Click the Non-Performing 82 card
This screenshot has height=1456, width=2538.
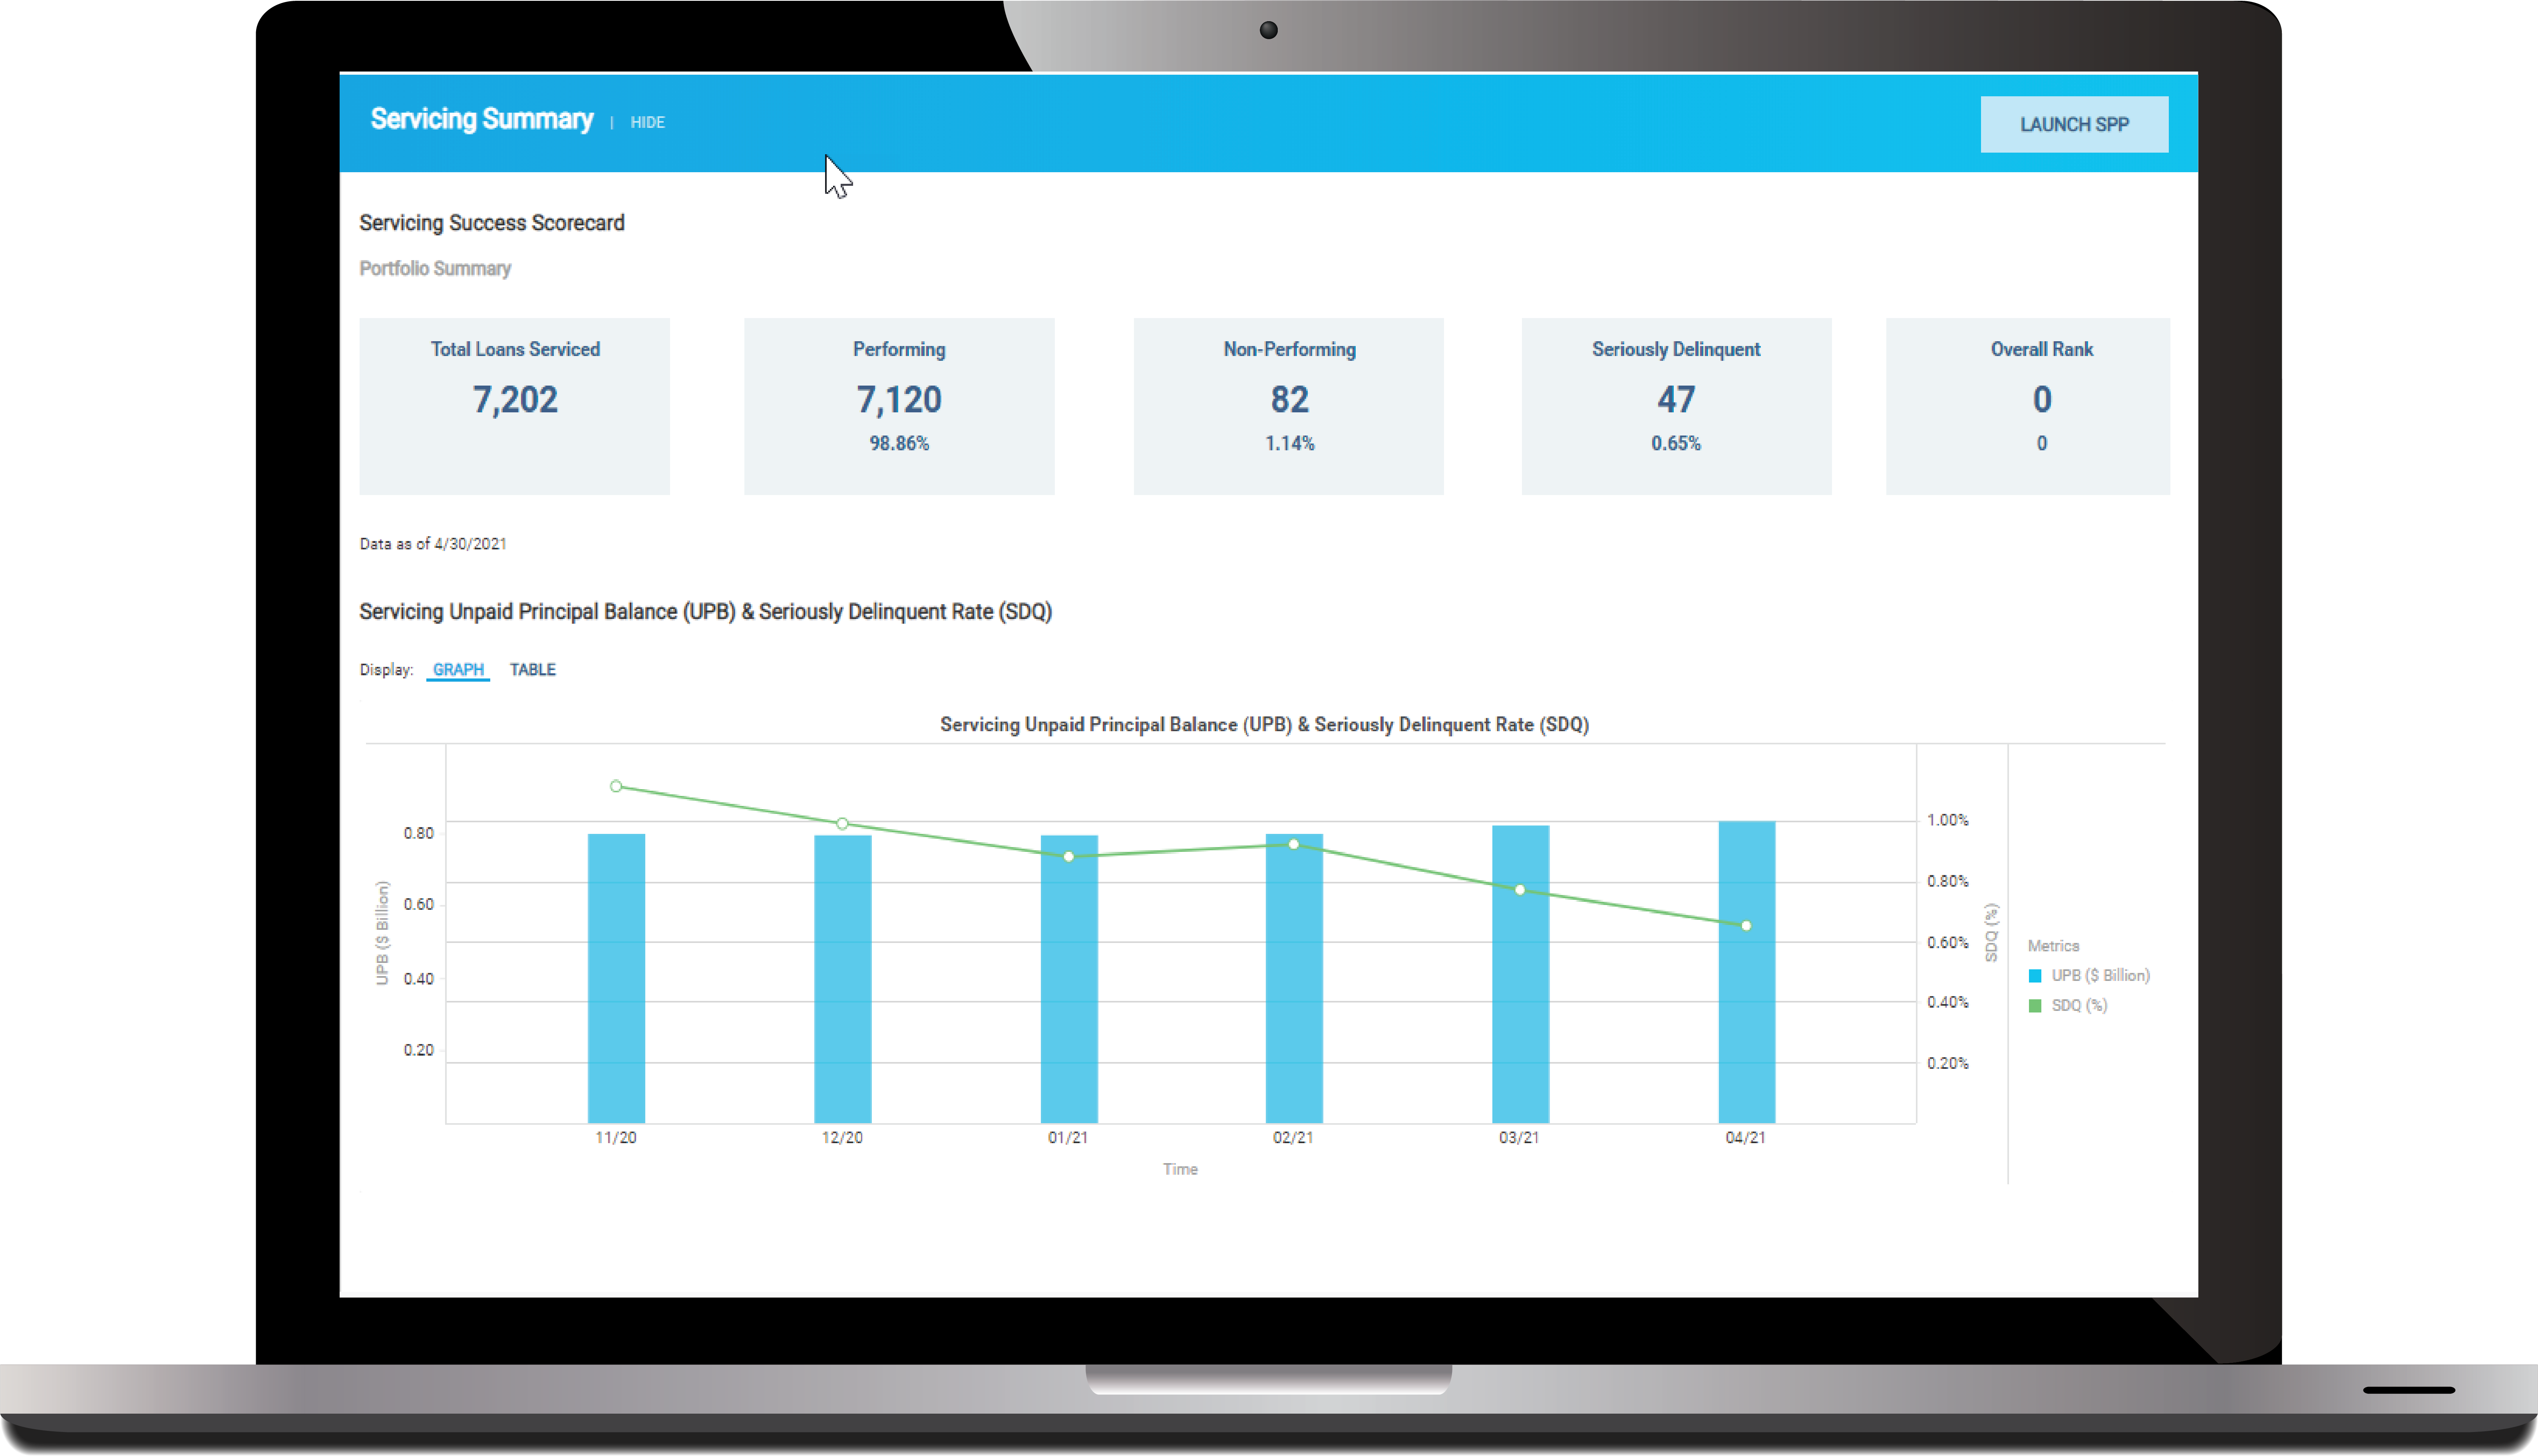(x=1288, y=405)
